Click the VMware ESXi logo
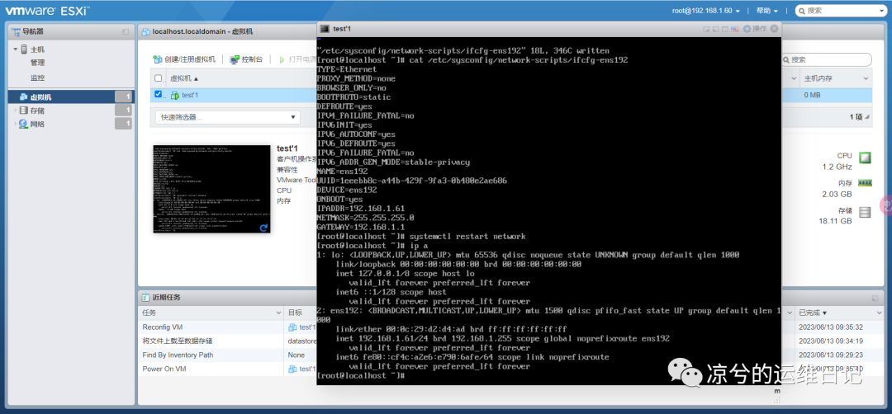Viewport: 892px width, 414px height. pos(50,10)
